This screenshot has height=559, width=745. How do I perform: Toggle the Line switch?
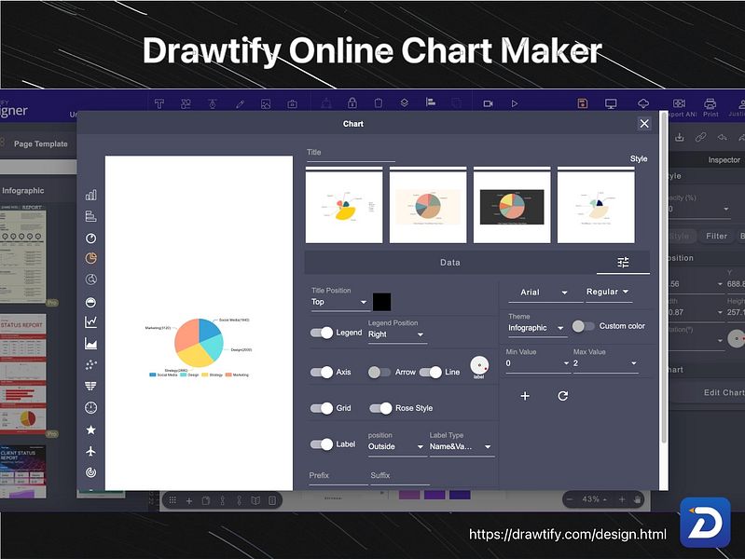point(431,373)
